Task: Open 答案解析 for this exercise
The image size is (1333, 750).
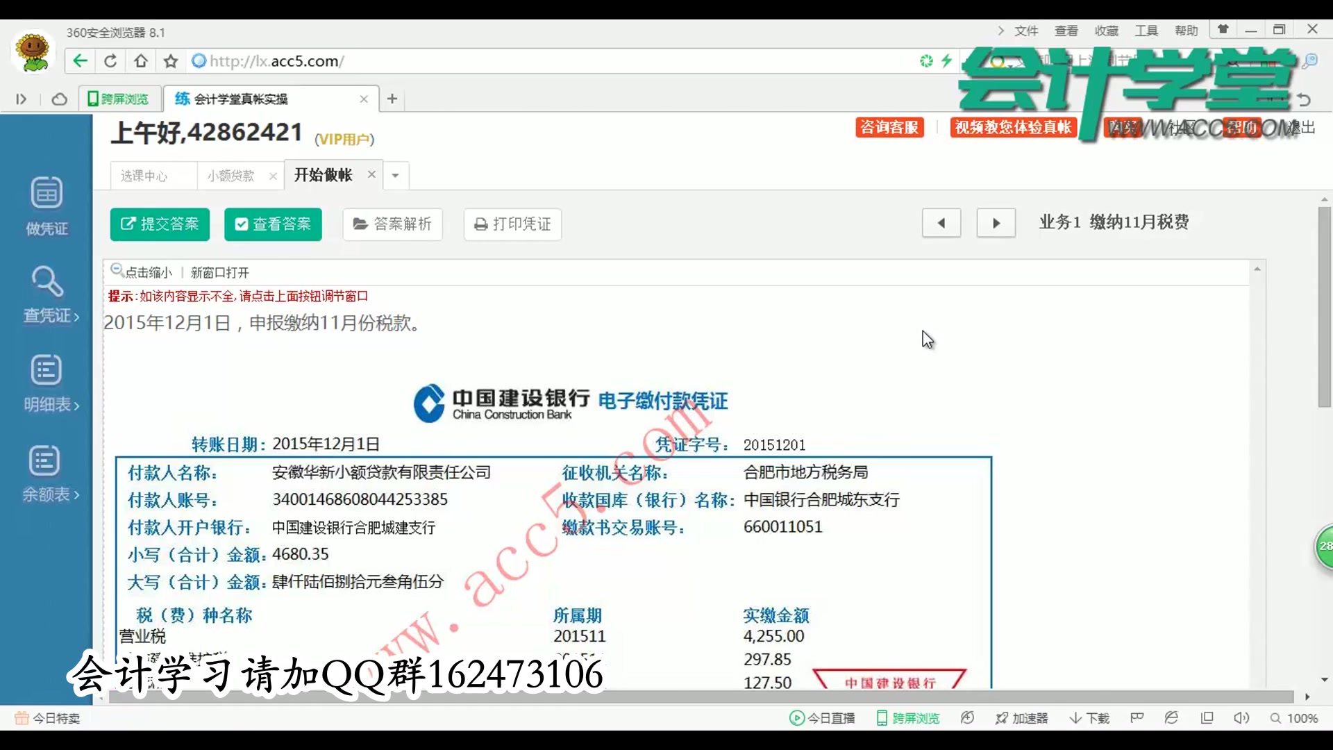Action: 392,224
